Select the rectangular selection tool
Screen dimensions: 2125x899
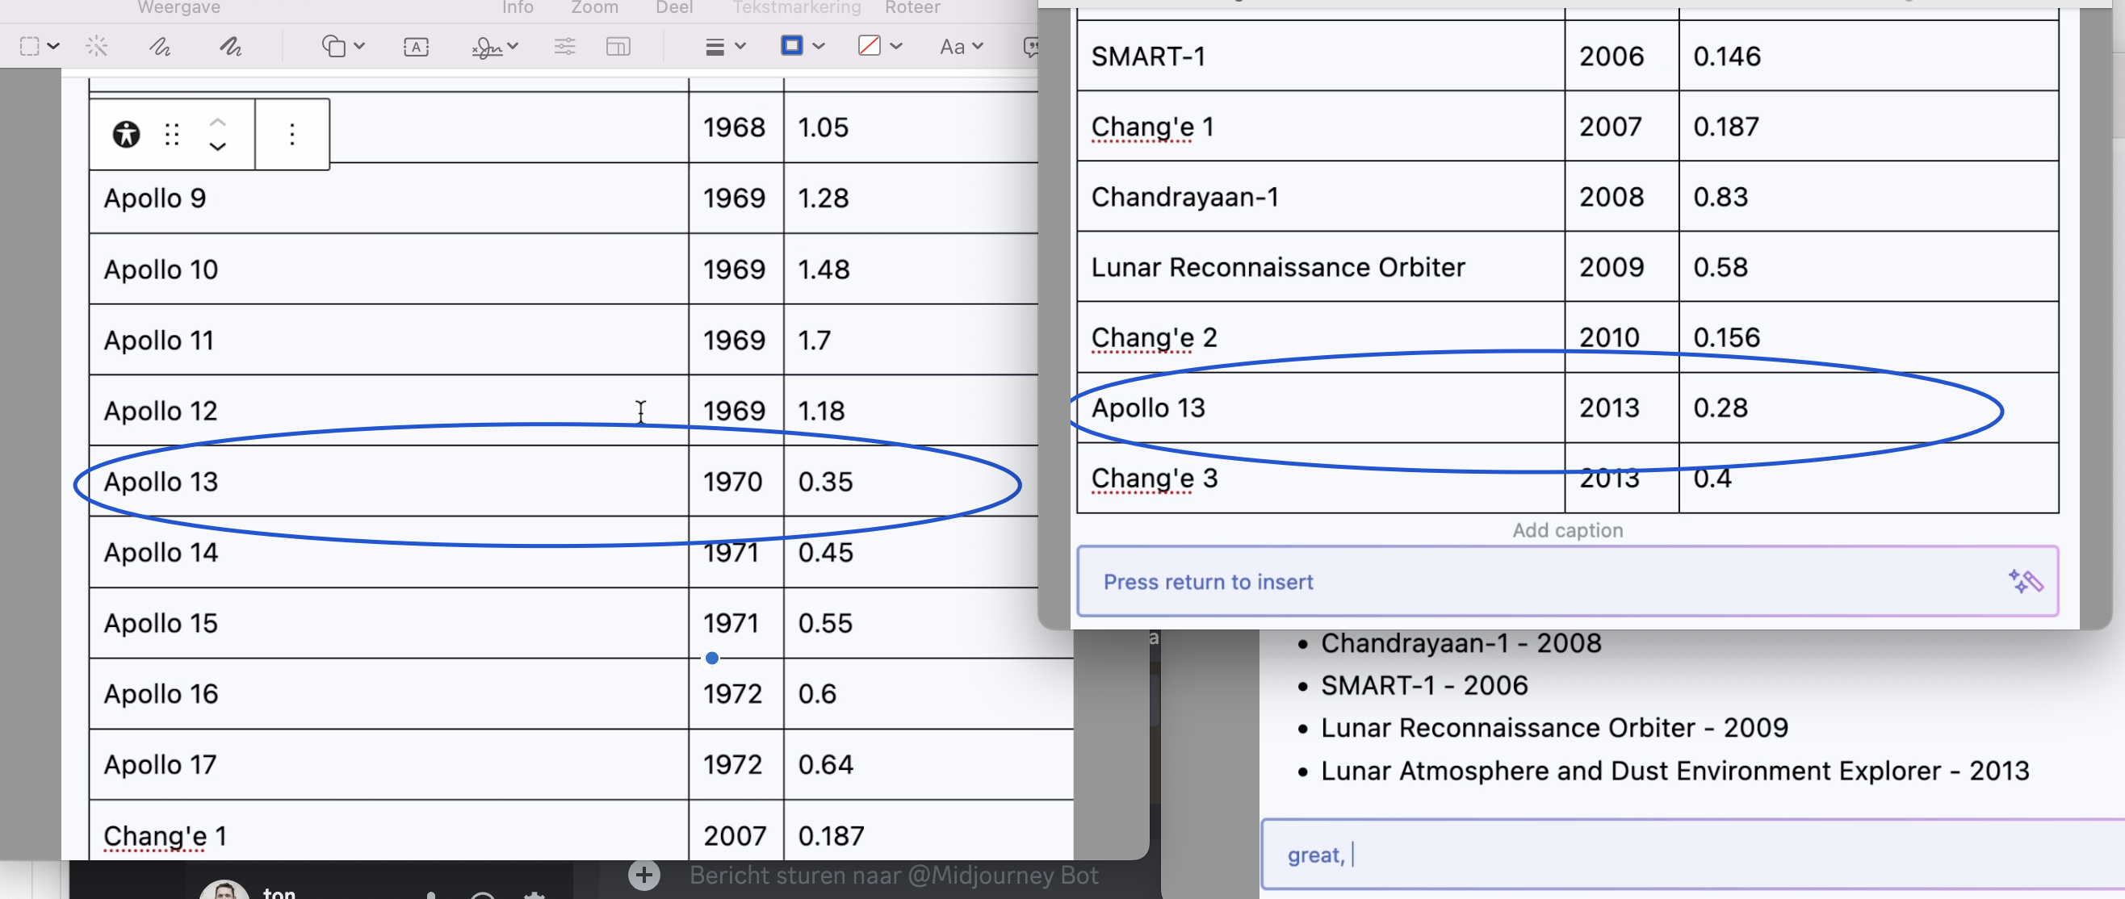point(30,46)
